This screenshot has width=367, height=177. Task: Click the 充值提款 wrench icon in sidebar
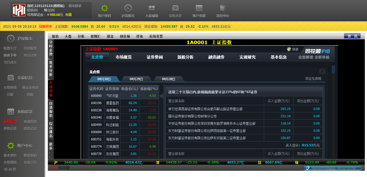(11, 111)
